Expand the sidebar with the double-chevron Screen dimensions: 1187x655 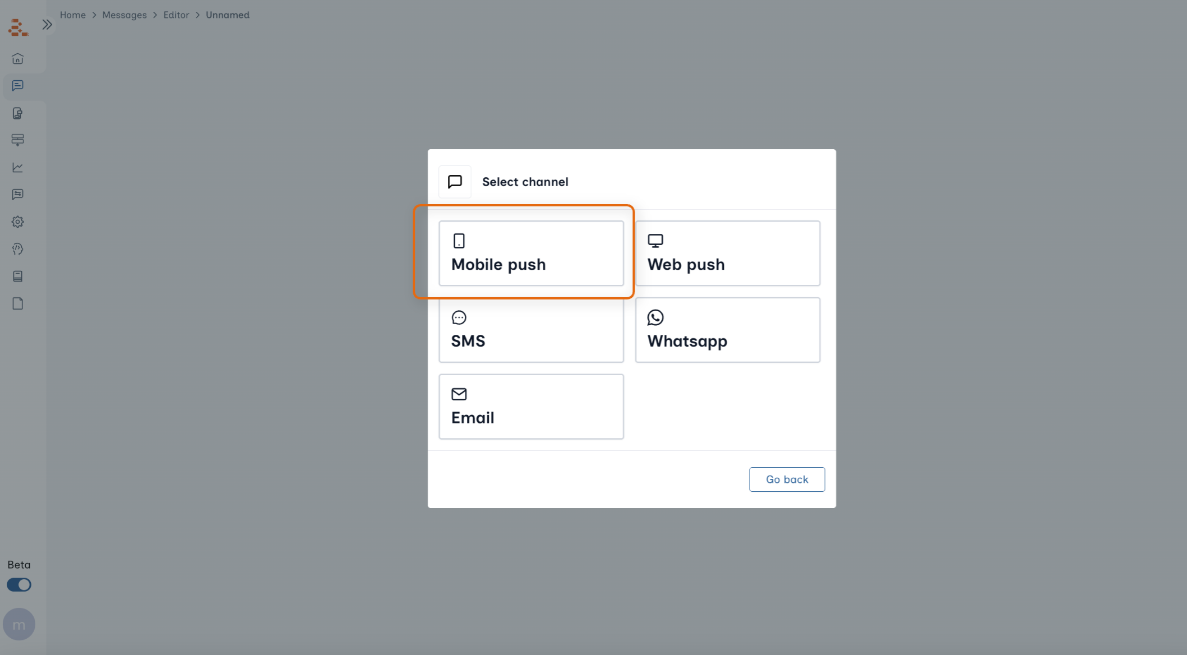[x=48, y=24]
